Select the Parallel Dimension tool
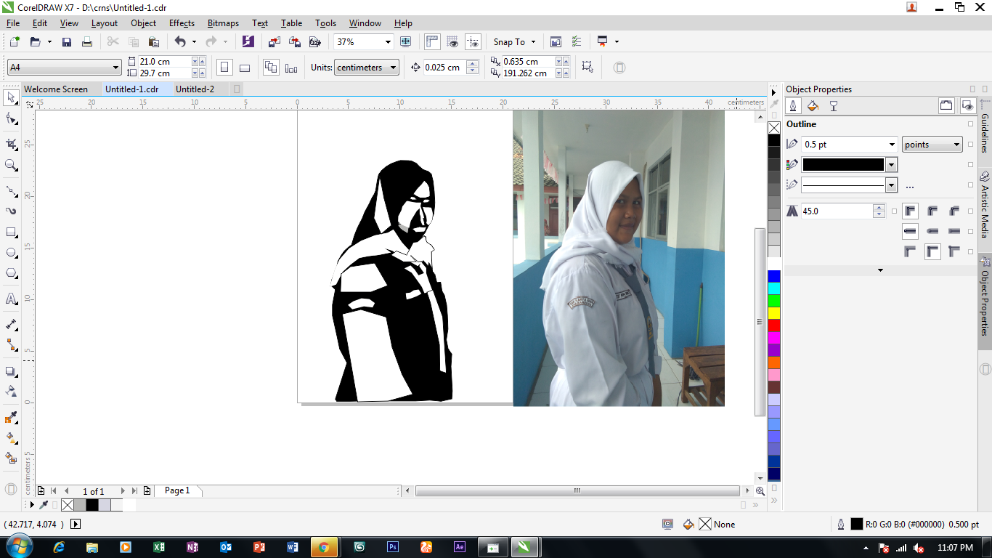 11,324
